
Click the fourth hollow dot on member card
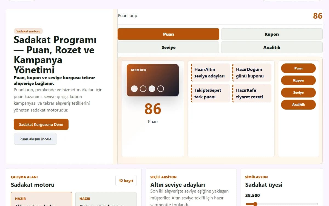coord(161,89)
